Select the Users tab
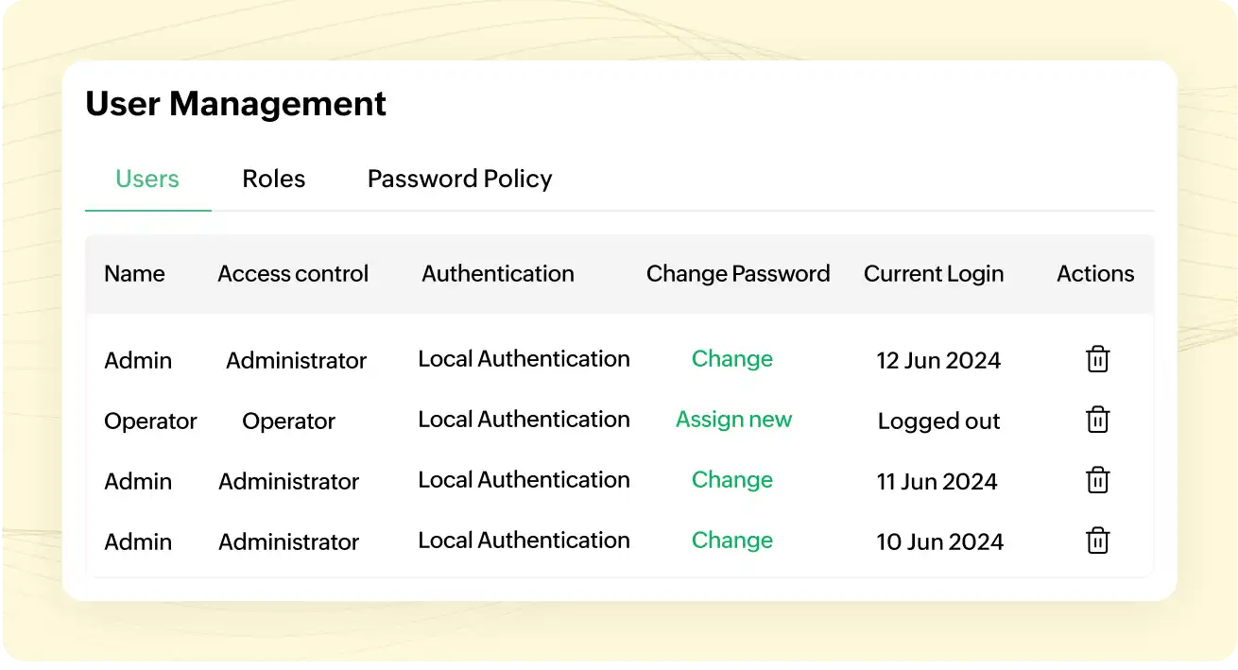This screenshot has height=670, width=1238. [x=147, y=179]
